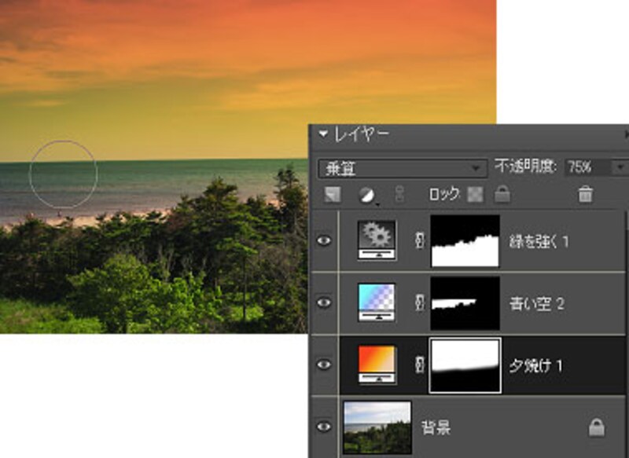Image resolution: width=629 pixels, height=458 pixels.
Task: Click the 背景 layer photo thumbnail
Action: tap(377, 427)
